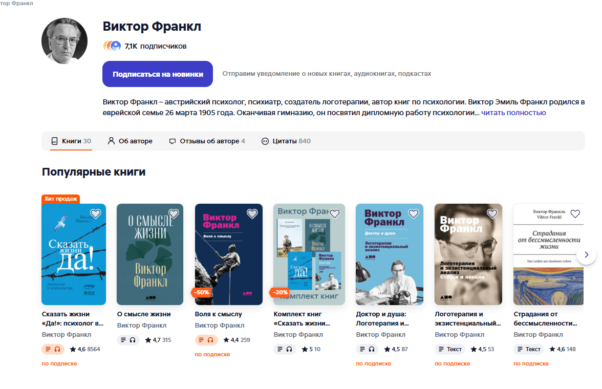Click heart icon on 'Доктор и душа' cover
The width and height of the screenshot is (602, 389).
tap(414, 213)
